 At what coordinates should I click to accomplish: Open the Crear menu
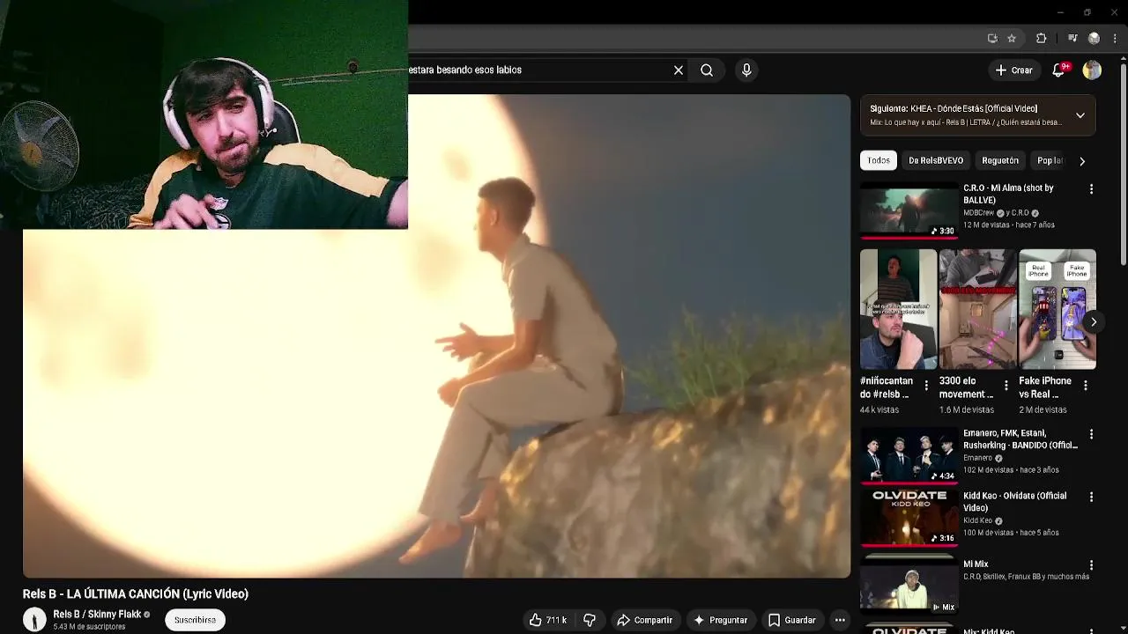pos(1013,70)
